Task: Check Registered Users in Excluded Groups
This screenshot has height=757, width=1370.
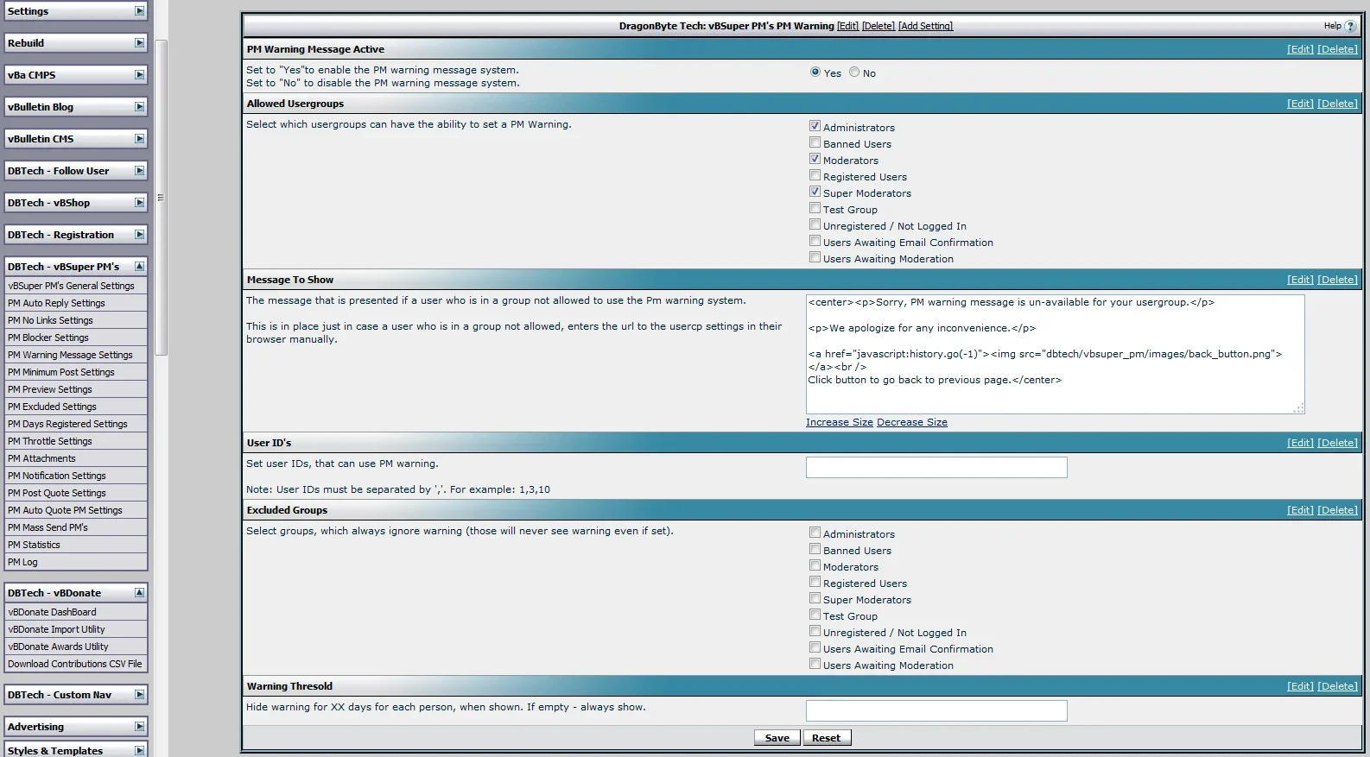Action: click(815, 582)
